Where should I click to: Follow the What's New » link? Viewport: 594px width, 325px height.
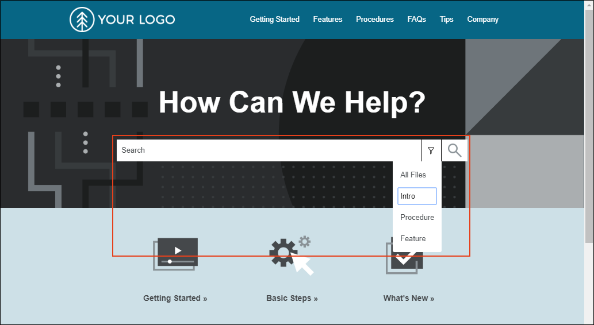pos(409,298)
